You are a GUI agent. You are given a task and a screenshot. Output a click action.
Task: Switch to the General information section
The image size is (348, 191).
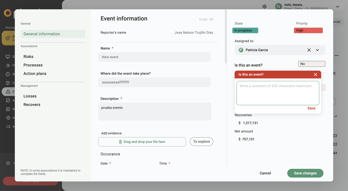coord(41,34)
